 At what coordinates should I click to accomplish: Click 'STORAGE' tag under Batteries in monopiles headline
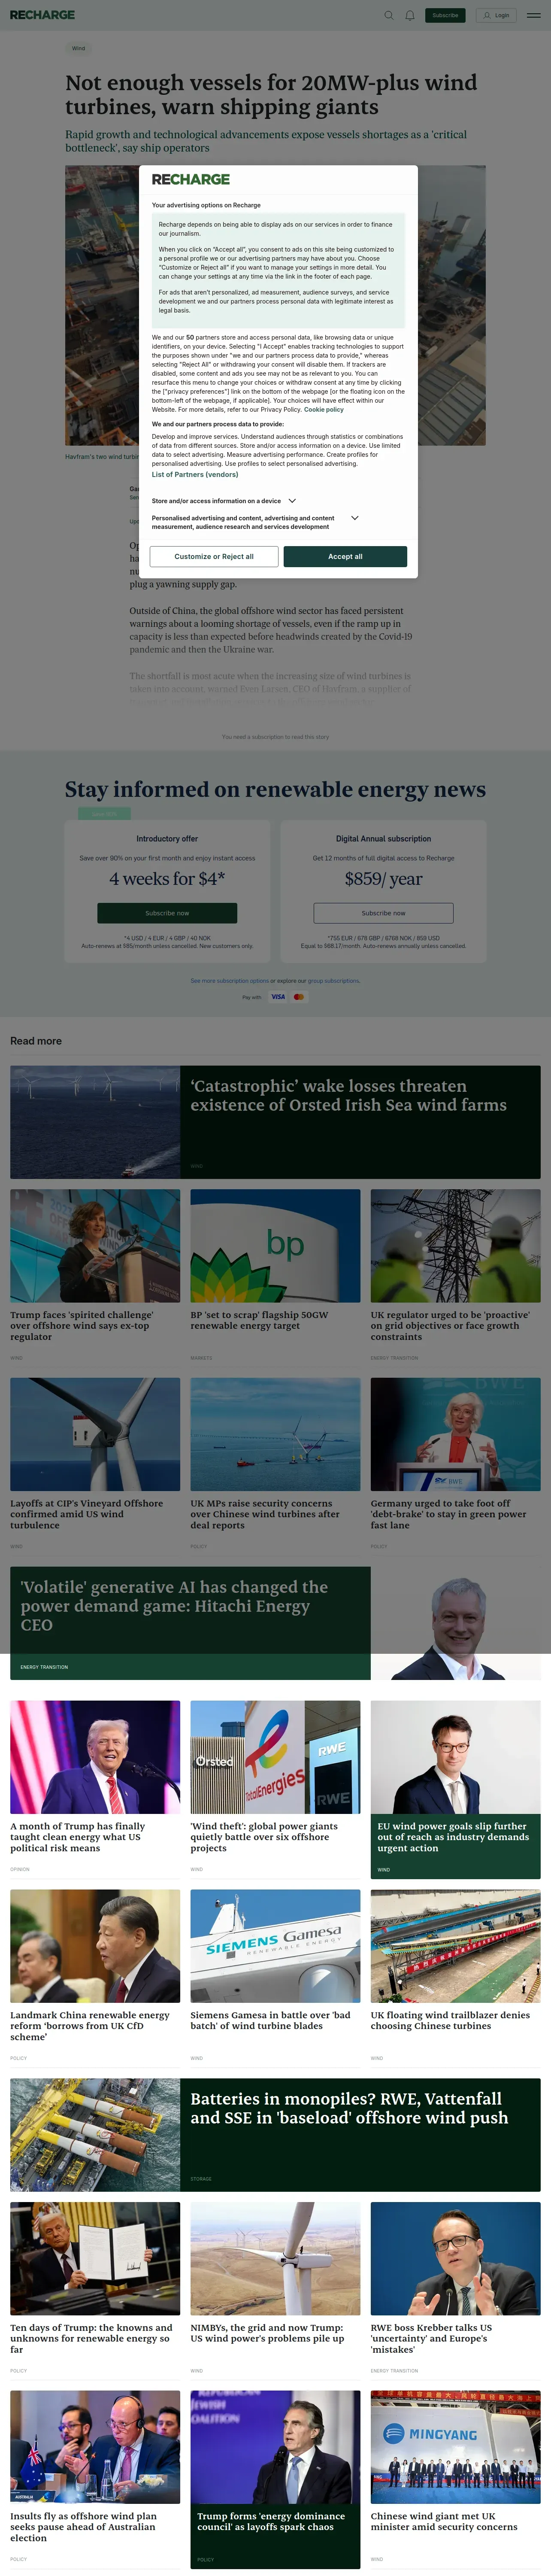click(x=201, y=2179)
